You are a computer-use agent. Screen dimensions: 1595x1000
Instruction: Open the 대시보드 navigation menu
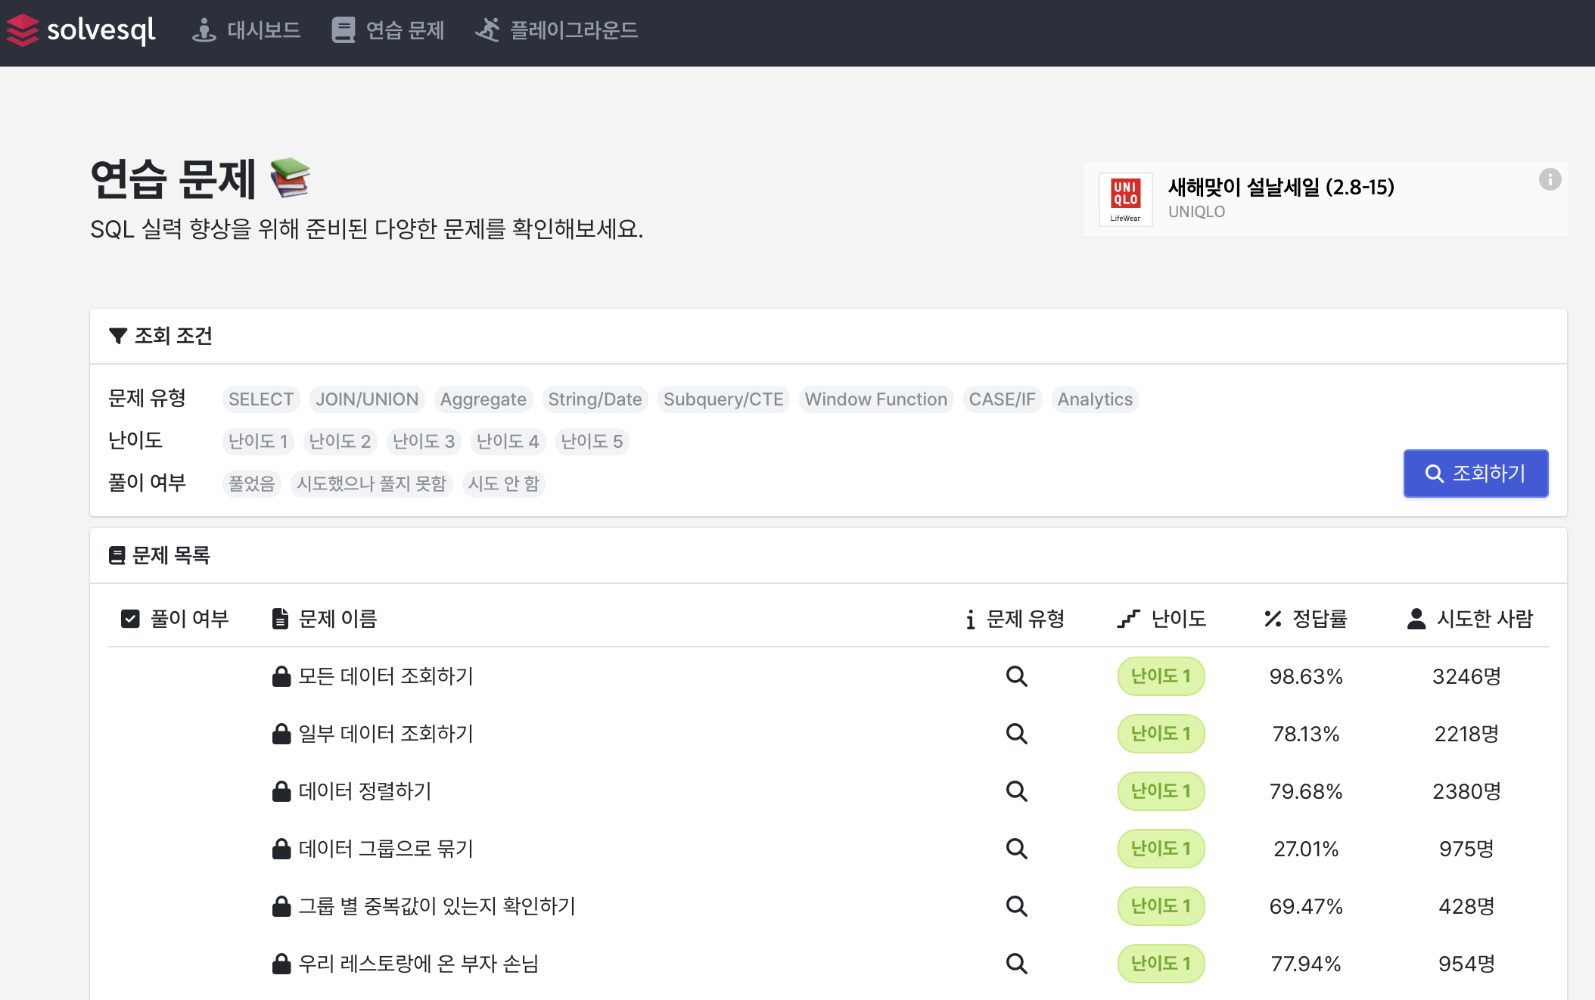click(247, 30)
